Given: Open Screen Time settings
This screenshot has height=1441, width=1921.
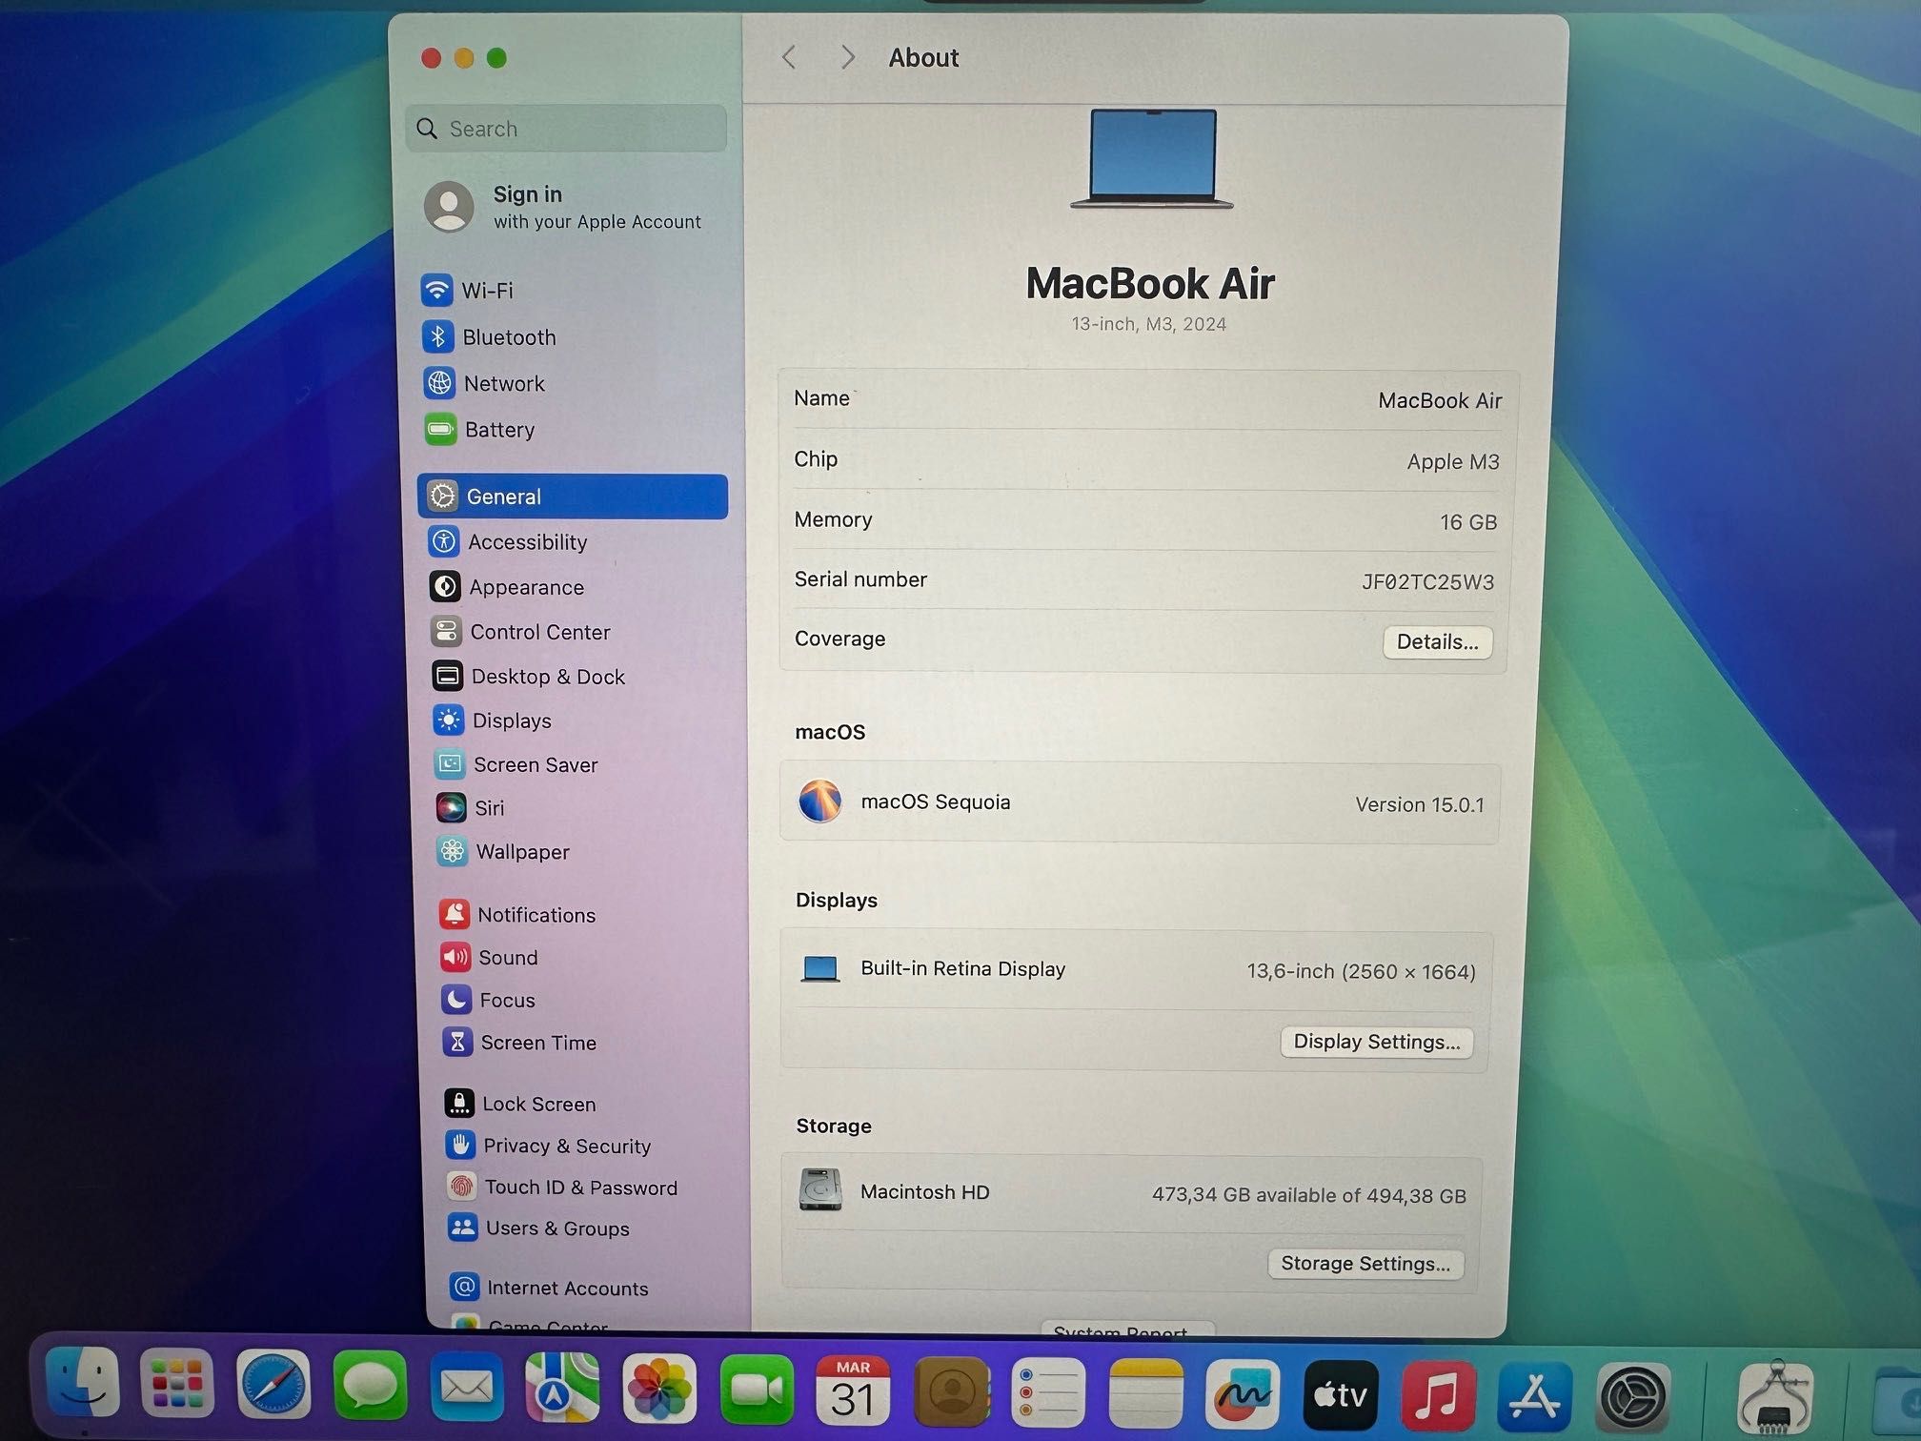Looking at the screenshot, I should (x=520, y=1043).
